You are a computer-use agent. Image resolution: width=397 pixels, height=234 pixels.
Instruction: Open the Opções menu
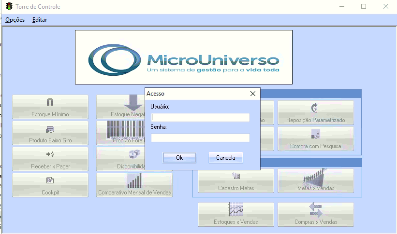(15, 20)
